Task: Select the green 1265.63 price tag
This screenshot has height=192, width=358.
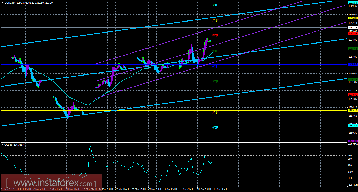Action: coord(352,49)
